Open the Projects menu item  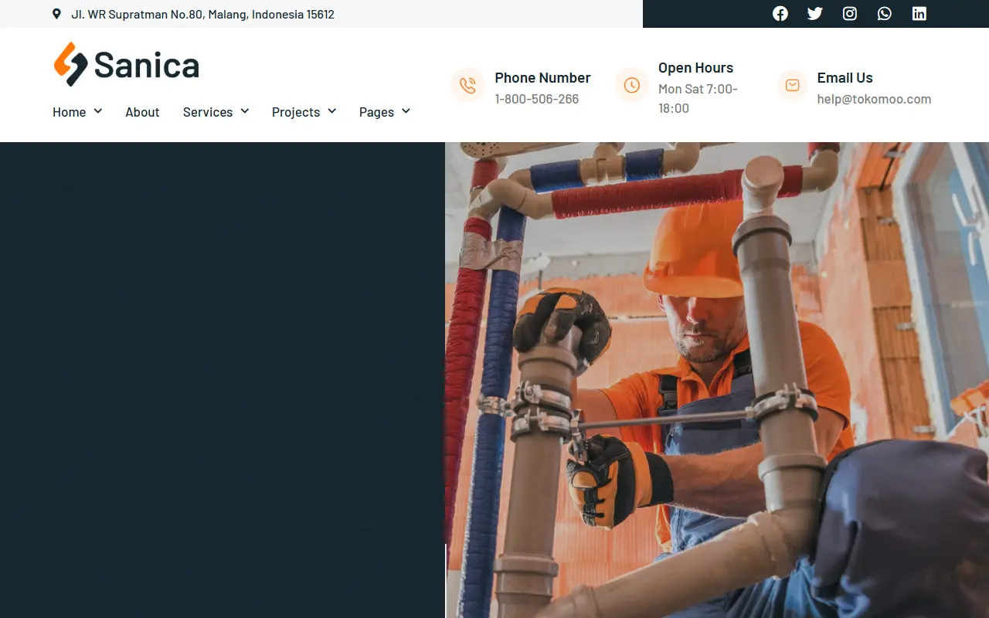(296, 112)
